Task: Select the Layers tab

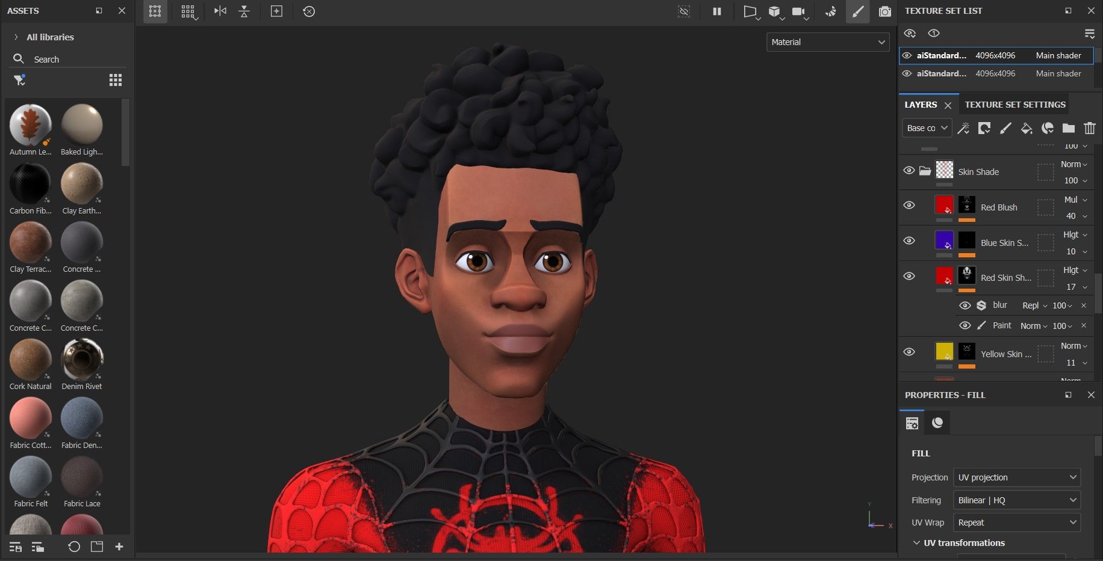Action: click(x=921, y=105)
